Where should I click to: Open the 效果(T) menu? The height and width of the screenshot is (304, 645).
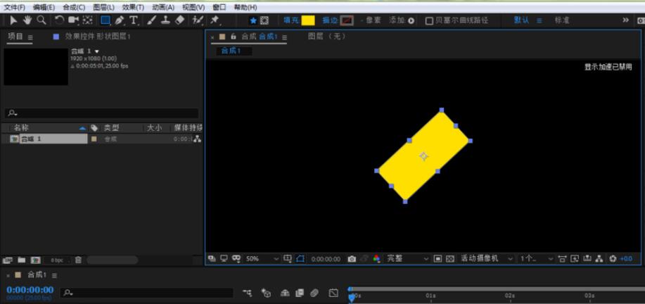point(133,8)
